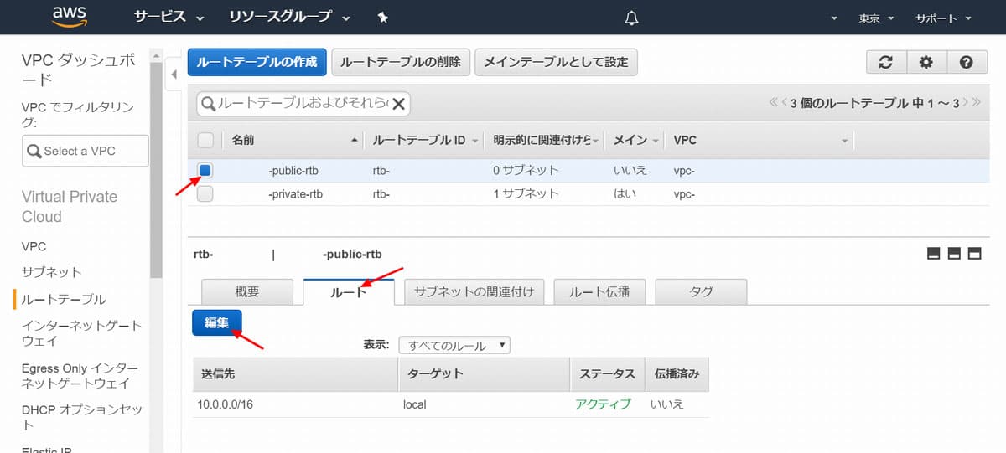Open ルートテーブル in the sidebar
1006x453 pixels.
[x=64, y=299]
